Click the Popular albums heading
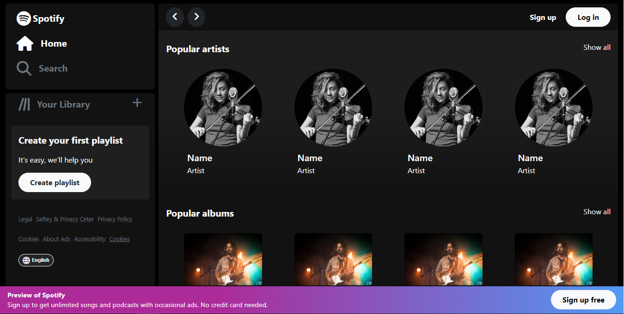Screen dimensions: 624x314 200,213
